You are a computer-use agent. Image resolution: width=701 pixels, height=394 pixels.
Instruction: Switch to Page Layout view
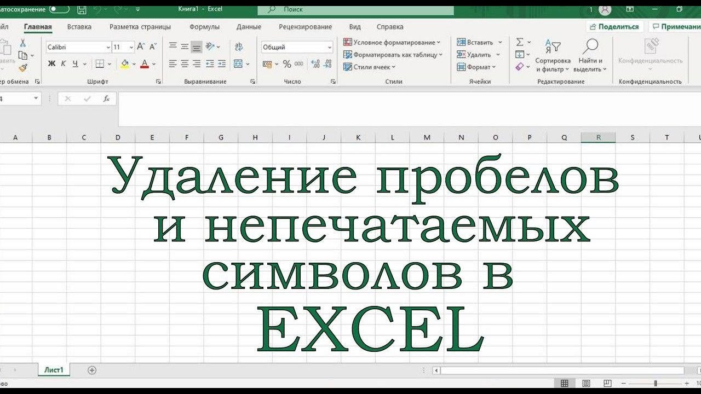click(586, 383)
